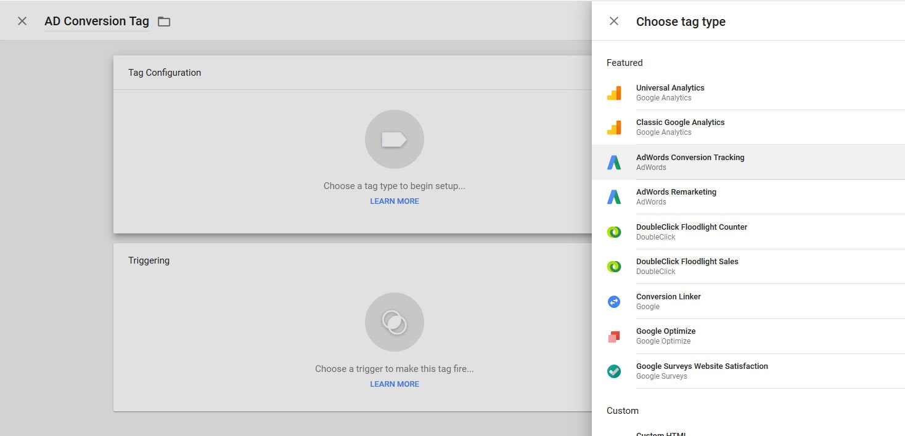This screenshot has height=436, width=905.
Task: Open Learn More under Tag Configuration
Action: pyautogui.click(x=395, y=201)
